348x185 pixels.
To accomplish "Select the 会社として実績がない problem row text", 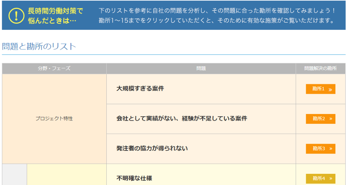I will point(181,119).
